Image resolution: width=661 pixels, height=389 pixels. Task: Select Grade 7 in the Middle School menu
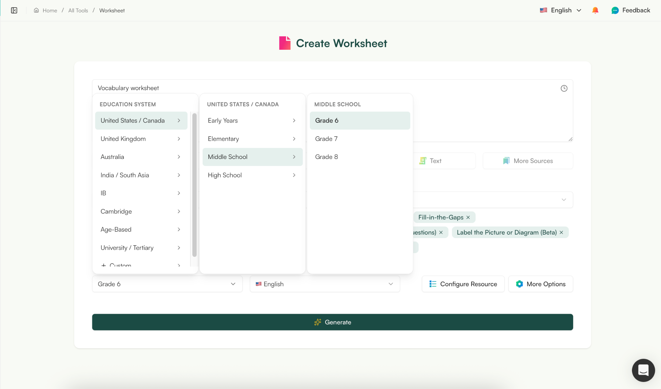click(326, 139)
